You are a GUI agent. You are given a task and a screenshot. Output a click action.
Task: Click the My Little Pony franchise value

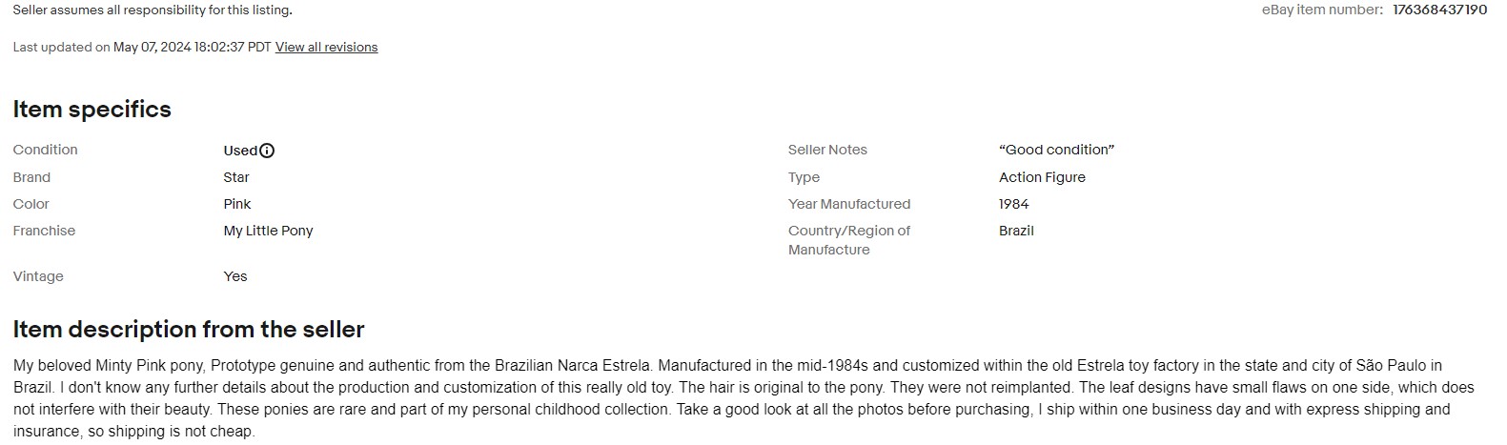[x=268, y=231]
